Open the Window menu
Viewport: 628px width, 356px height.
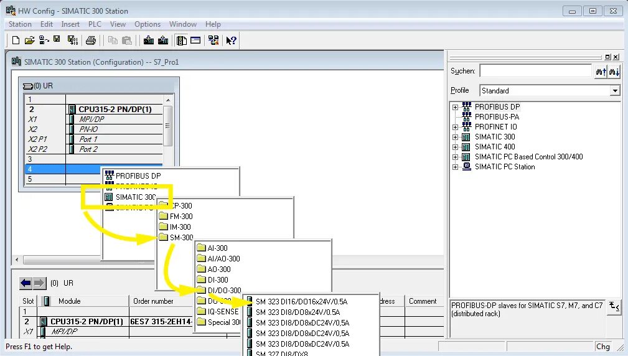182,24
